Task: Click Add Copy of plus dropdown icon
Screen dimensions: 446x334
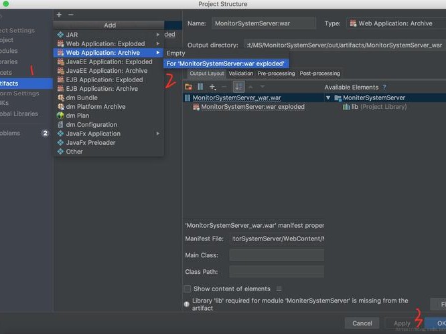Action: 212,87
